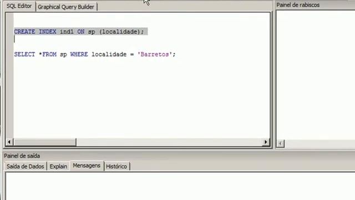Select the Mensagens tab
Screen dimensions: 355x200
(87, 166)
